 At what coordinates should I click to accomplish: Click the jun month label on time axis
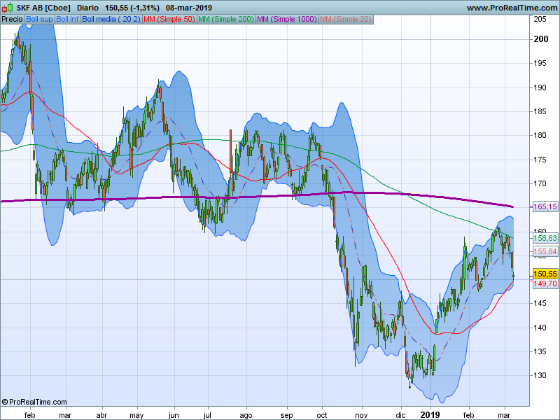tap(173, 415)
